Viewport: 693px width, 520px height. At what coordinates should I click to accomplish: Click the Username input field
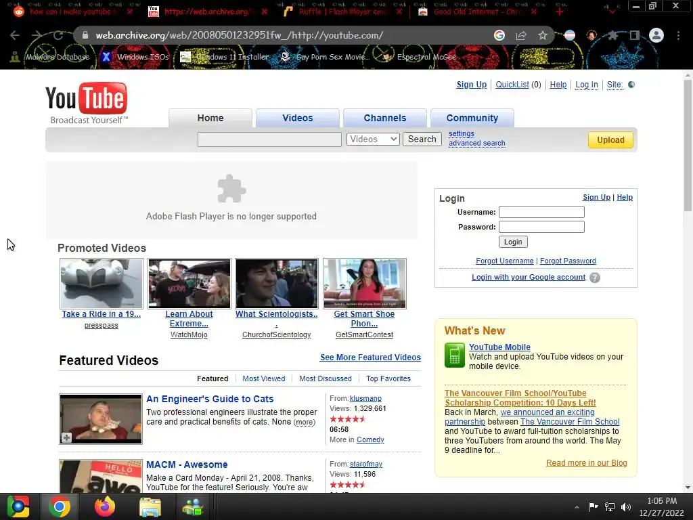click(541, 212)
